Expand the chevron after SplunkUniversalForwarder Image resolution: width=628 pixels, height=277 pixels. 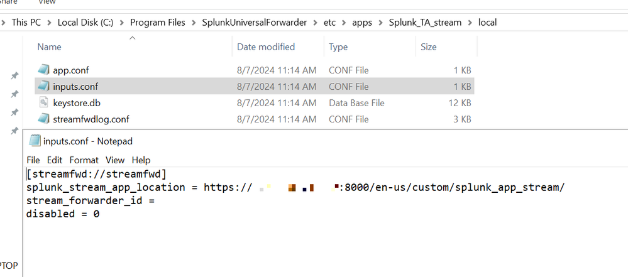click(315, 23)
